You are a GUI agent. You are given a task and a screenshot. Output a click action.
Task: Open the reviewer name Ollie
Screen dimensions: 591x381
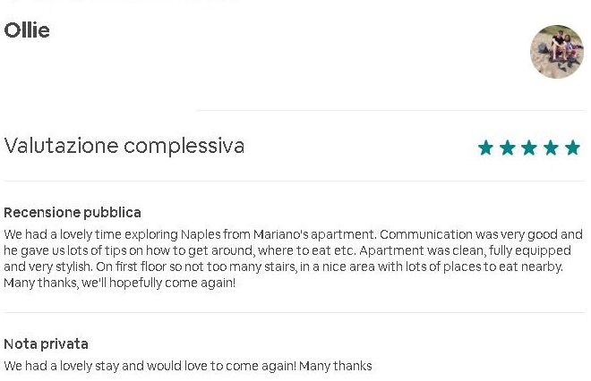point(27,30)
